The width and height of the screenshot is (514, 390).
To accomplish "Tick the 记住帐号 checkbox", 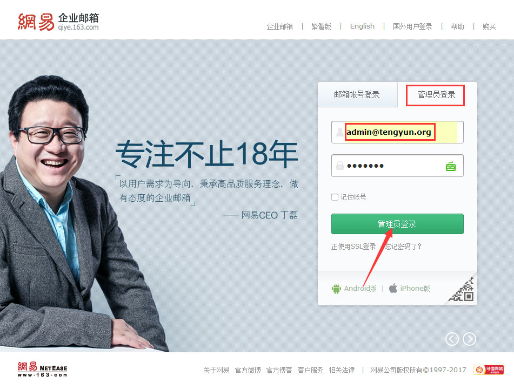I will coord(335,197).
